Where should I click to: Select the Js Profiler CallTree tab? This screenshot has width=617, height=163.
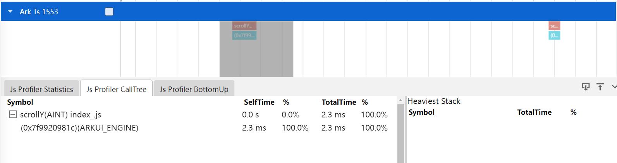pos(116,89)
